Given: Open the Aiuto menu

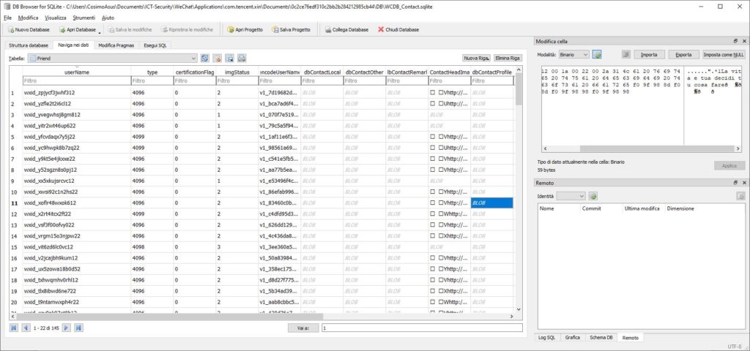Looking at the screenshot, I should tap(108, 18).
